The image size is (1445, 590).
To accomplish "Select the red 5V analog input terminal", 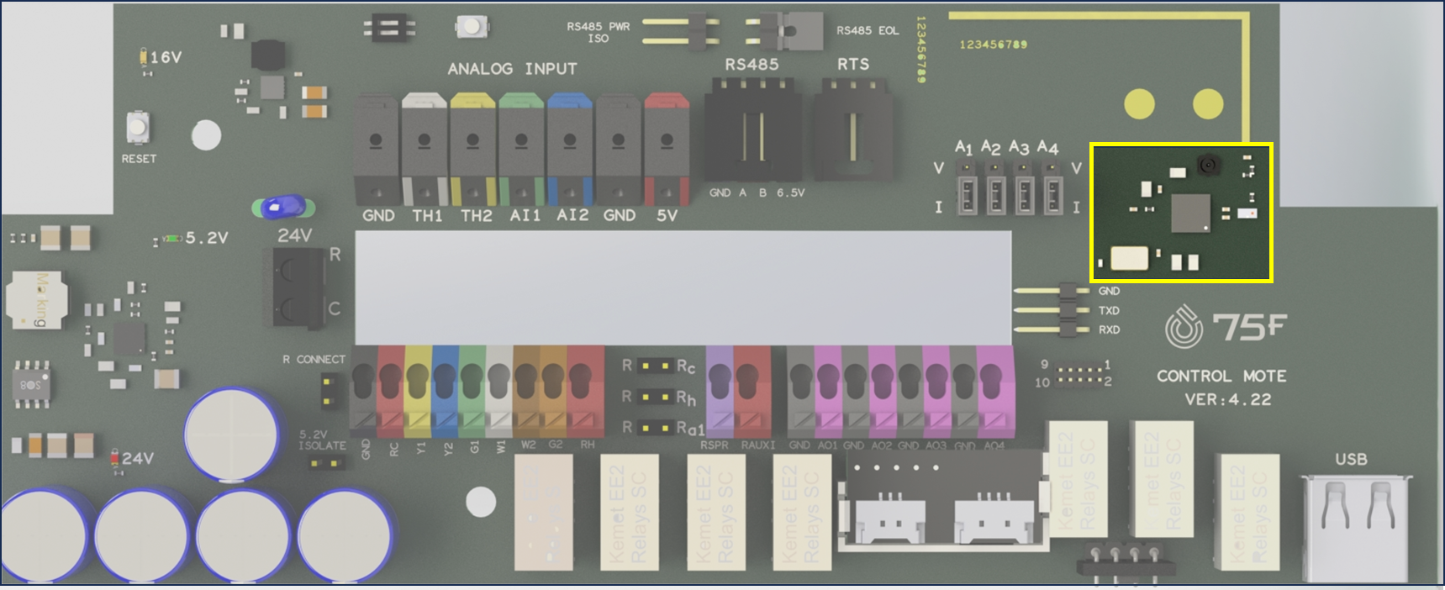I will point(667,149).
